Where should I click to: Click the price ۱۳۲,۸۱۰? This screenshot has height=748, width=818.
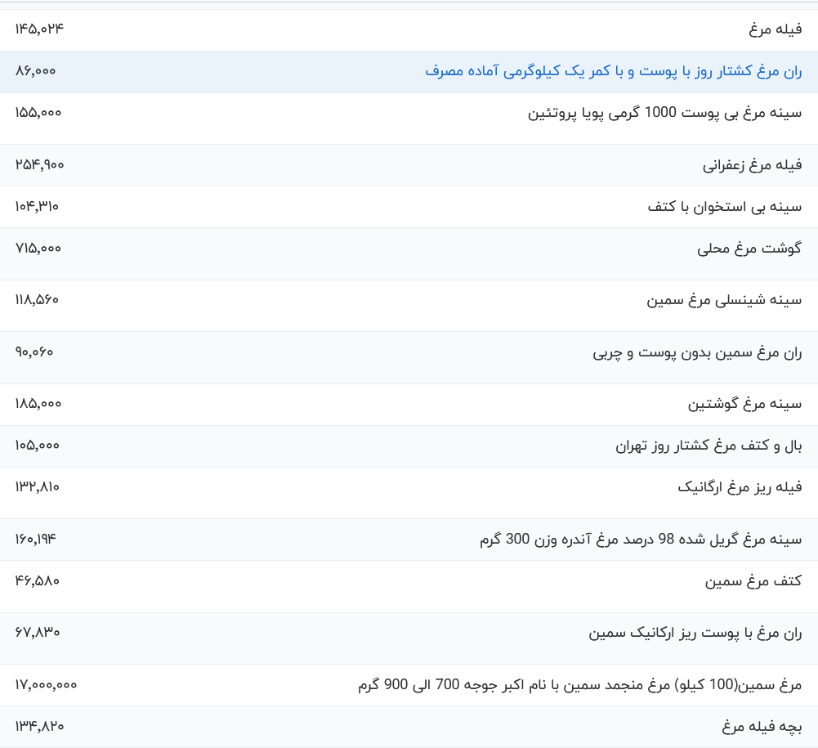click(37, 487)
